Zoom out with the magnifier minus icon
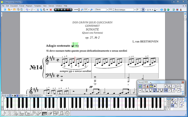Screen dimensions: 188x117 pos(82,10)
